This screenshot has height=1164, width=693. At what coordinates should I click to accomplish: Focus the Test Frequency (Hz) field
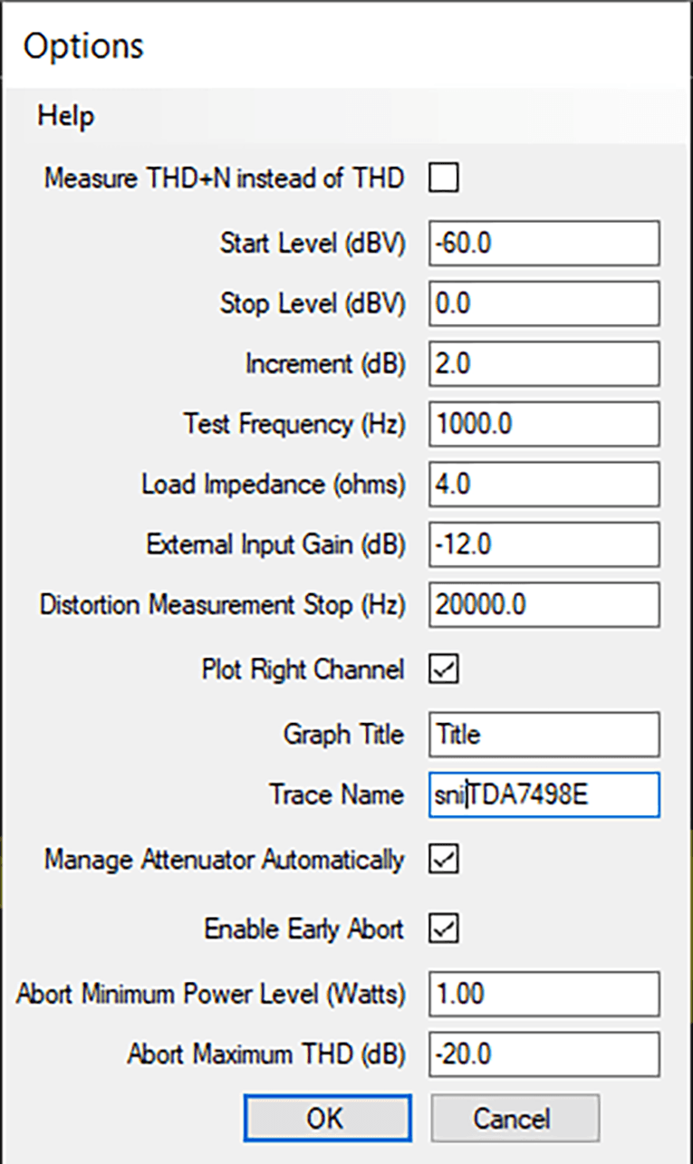[x=544, y=424]
